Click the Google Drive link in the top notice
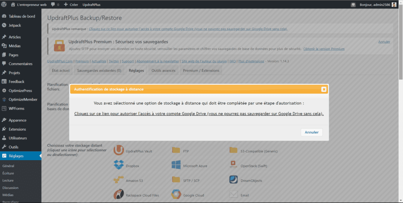Image resolution: width=403 pixels, height=203 pixels. pyautogui.click(x=188, y=29)
